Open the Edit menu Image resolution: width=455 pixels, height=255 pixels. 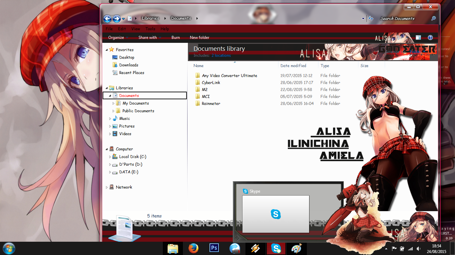122,29
